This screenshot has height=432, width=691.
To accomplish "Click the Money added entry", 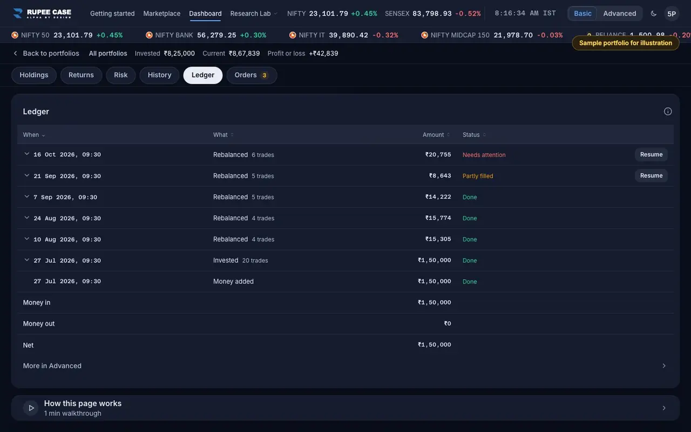I will [233, 281].
